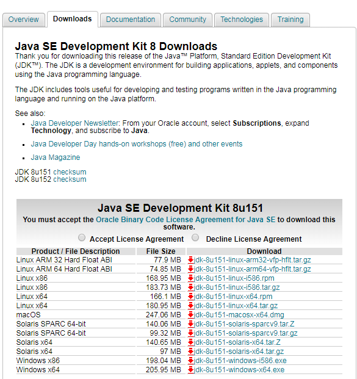The width and height of the screenshot is (357, 379).
Task: Click red download arrow for windows-i586.exe
Action: point(191,361)
